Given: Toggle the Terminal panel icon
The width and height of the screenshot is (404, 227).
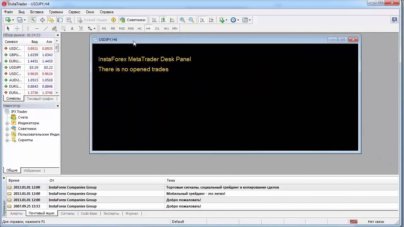Looking at the screenshot, I should (60, 20).
